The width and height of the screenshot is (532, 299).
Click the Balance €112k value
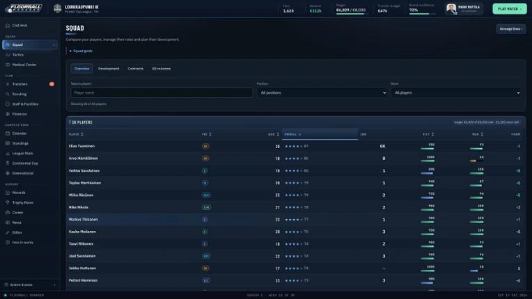(x=315, y=11)
